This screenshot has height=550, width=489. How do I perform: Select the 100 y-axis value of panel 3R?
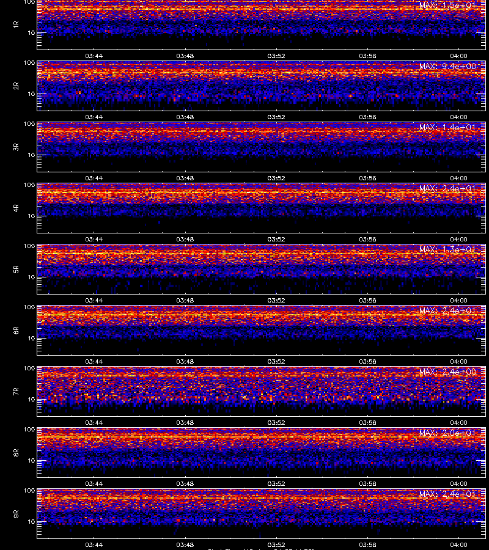click(x=29, y=124)
